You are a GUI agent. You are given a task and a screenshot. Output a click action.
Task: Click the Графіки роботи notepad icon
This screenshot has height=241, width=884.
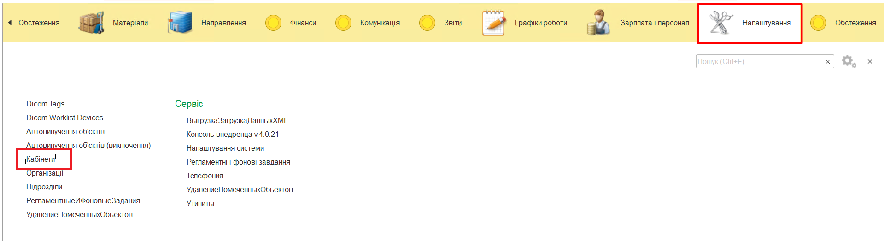(493, 23)
